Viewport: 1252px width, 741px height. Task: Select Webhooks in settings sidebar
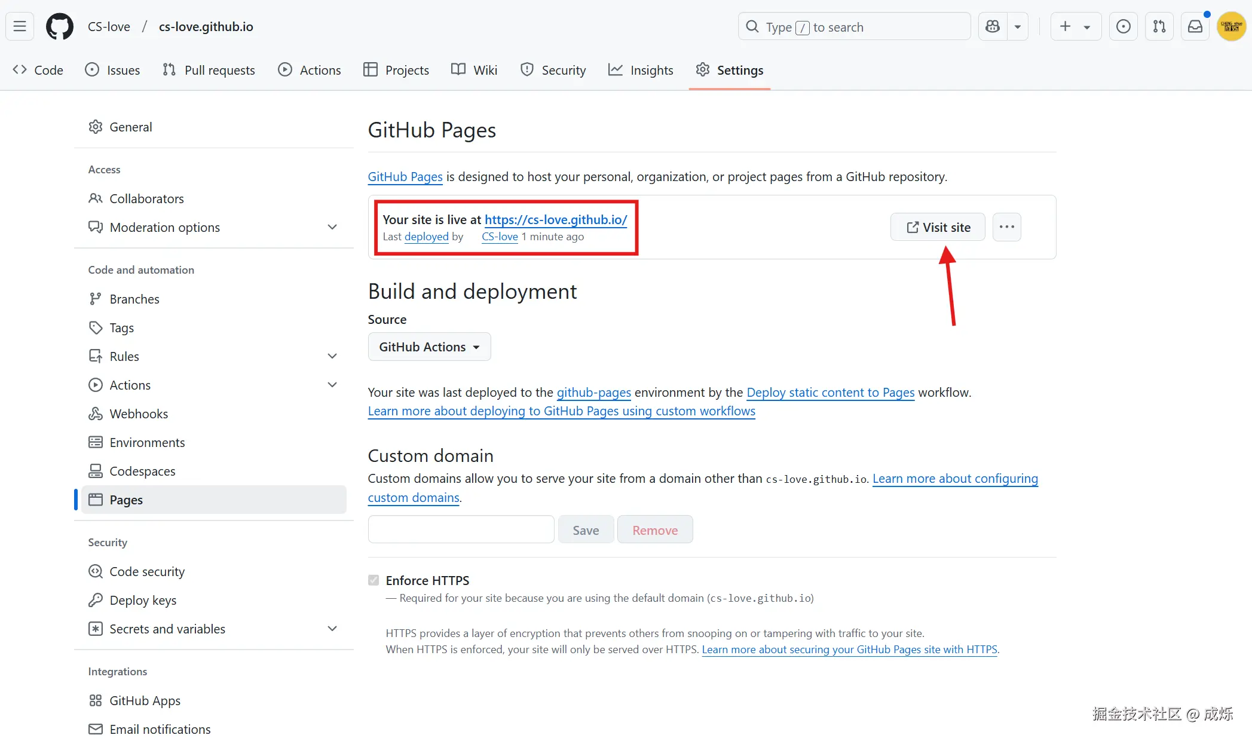point(139,414)
